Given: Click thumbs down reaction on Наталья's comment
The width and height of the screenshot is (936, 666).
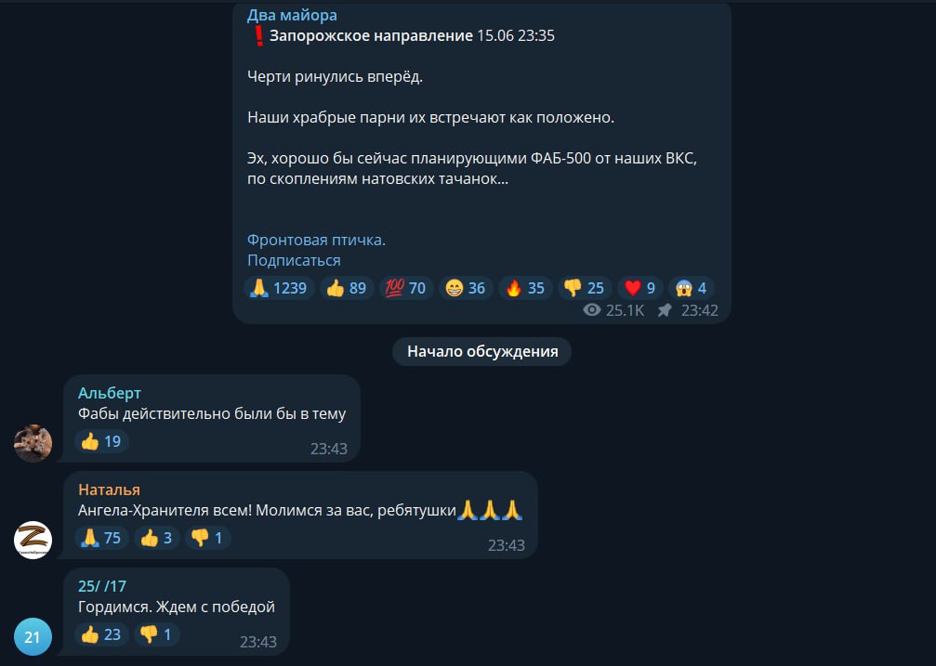Looking at the screenshot, I should click(x=207, y=539).
